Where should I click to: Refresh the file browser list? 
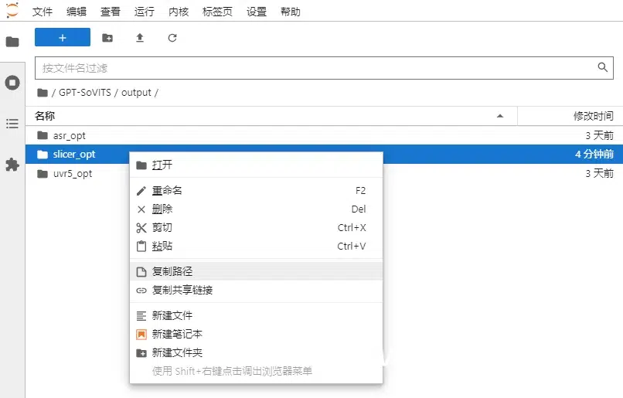click(172, 38)
